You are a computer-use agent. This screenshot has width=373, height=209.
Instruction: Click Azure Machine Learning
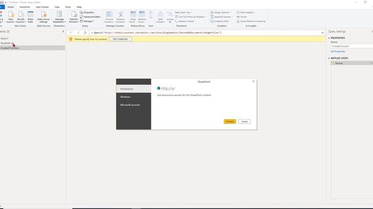251,21
